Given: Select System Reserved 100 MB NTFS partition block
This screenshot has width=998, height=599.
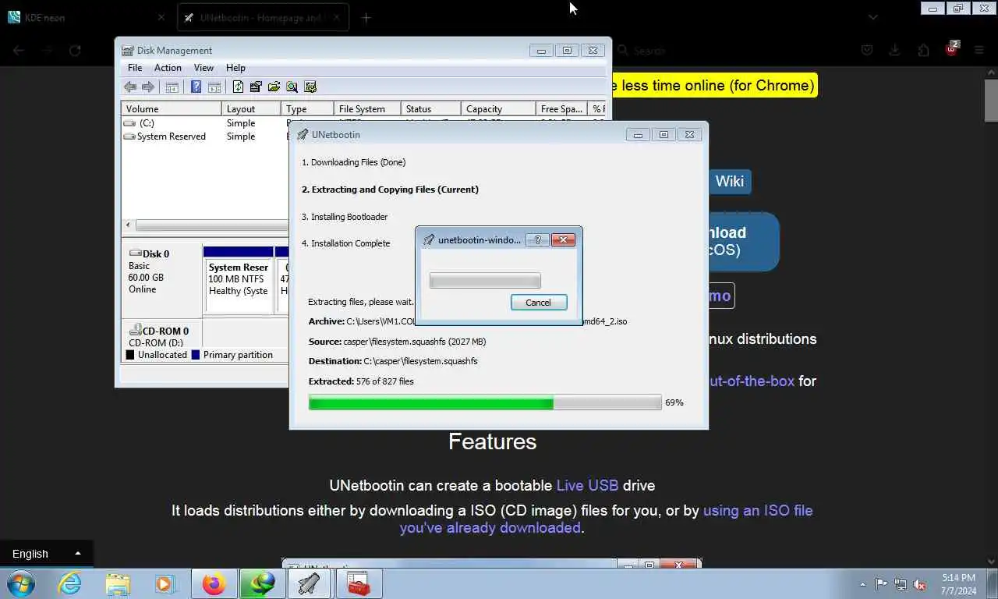Looking at the screenshot, I should [x=238, y=279].
